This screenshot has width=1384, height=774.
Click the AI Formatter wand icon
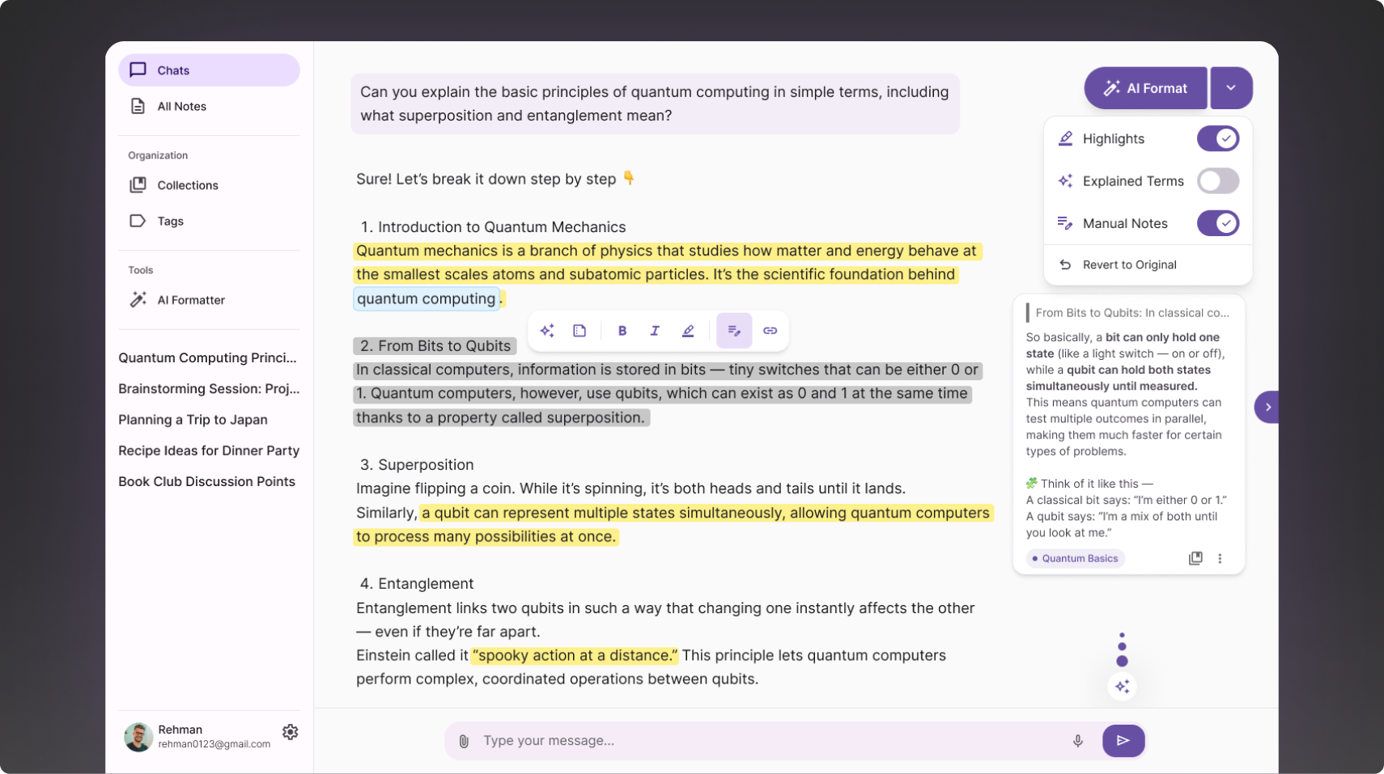click(138, 300)
